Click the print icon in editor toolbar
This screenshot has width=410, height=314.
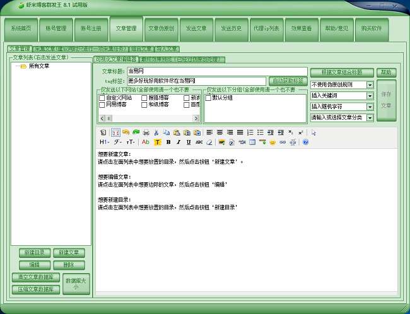[146, 132]
